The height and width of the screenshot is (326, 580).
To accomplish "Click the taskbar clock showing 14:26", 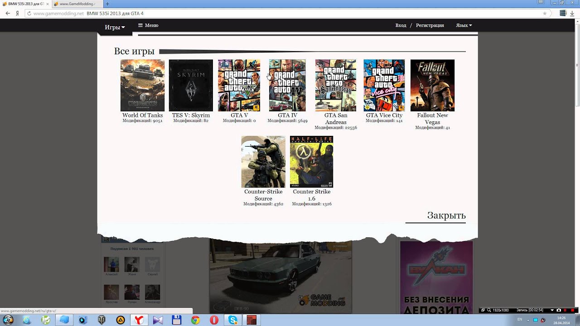I will coord(561,320).
